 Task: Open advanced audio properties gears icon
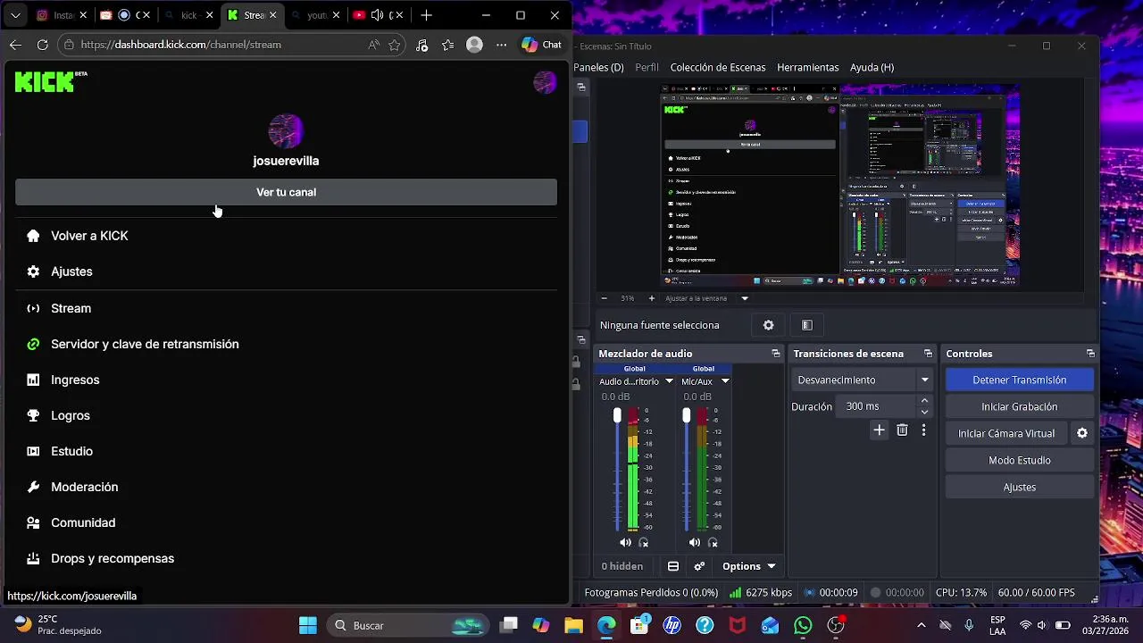tap(699, 566)
